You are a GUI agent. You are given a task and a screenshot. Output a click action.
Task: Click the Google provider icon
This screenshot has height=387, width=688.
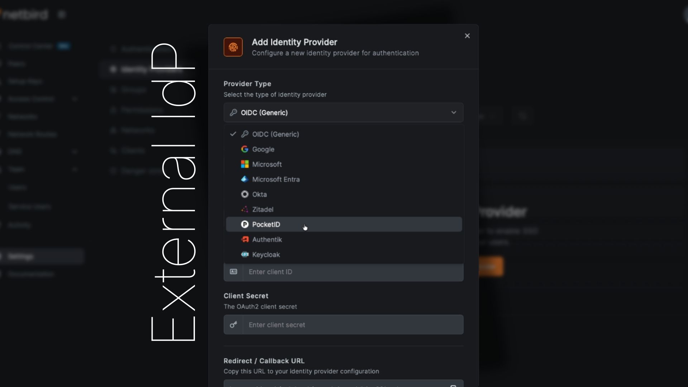[244, 149]
